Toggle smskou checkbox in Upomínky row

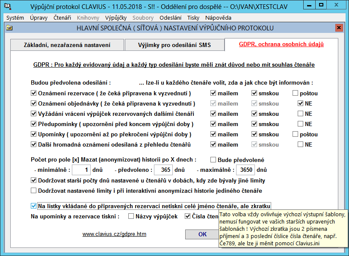[254, 134]
